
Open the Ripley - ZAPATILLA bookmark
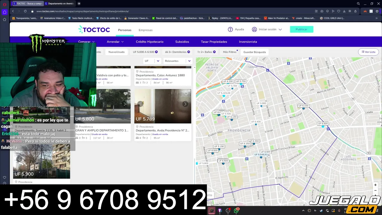[220, 18]
